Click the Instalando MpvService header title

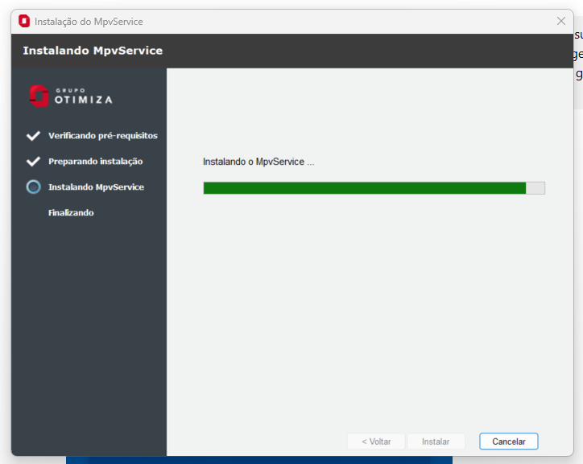point(93,51)
